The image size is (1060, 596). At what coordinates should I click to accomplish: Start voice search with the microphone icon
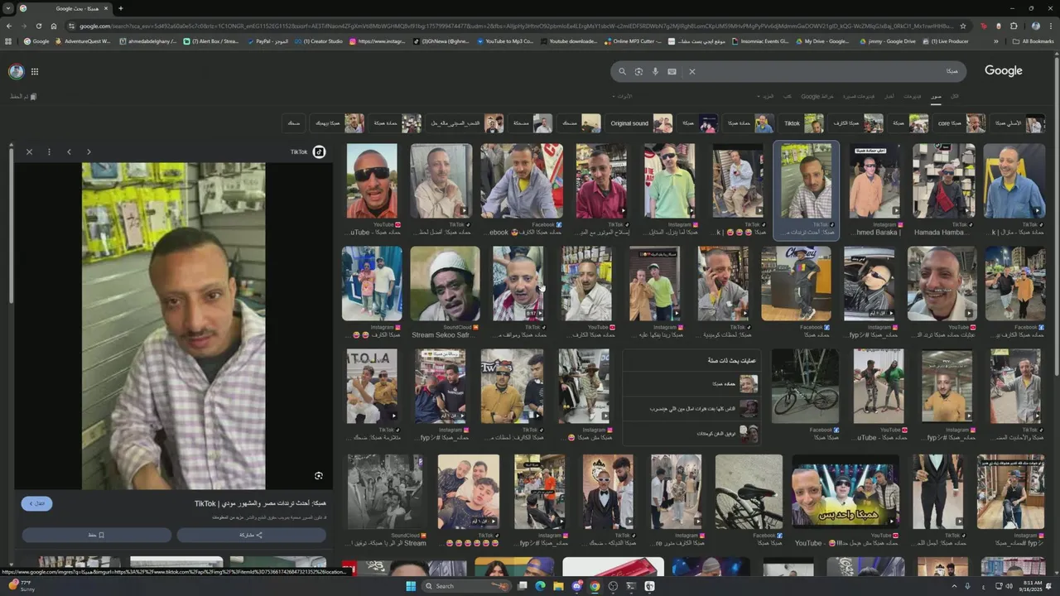point(655,71)
